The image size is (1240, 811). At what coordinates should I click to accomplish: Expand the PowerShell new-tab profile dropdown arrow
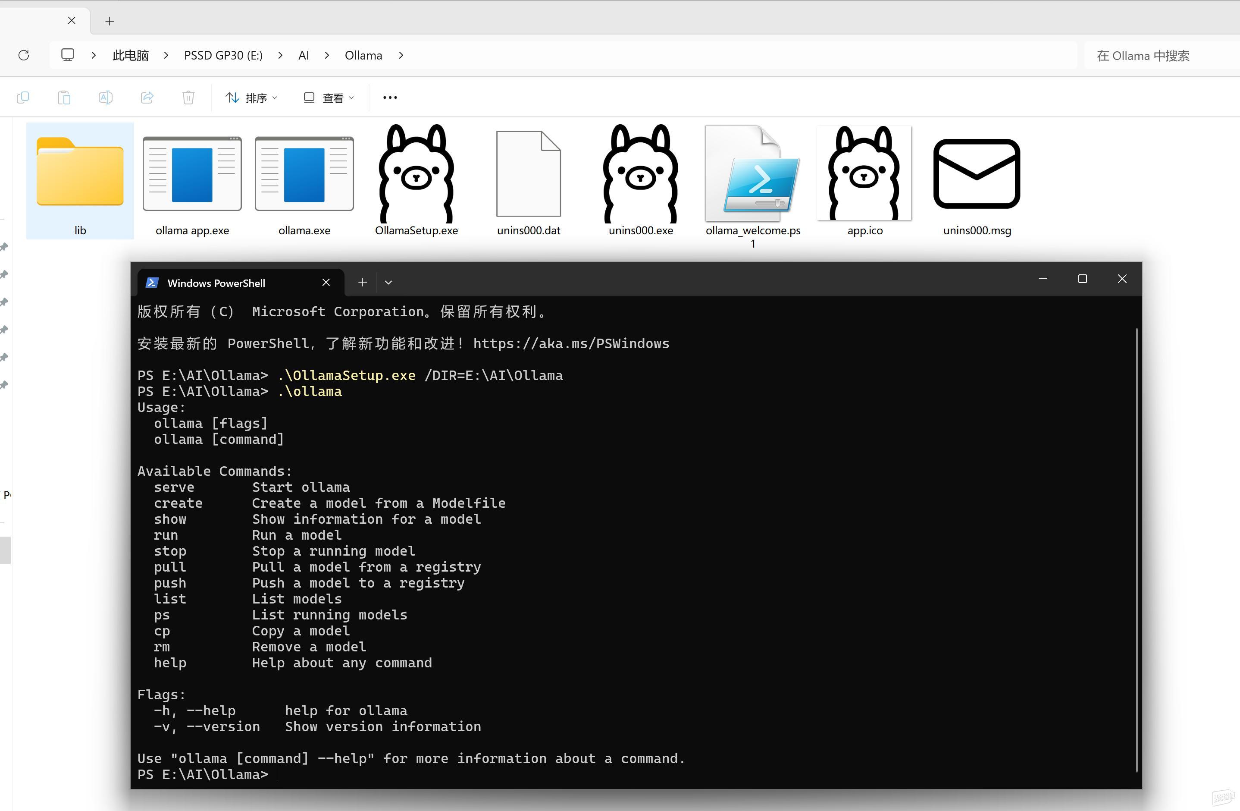(388, 283)
